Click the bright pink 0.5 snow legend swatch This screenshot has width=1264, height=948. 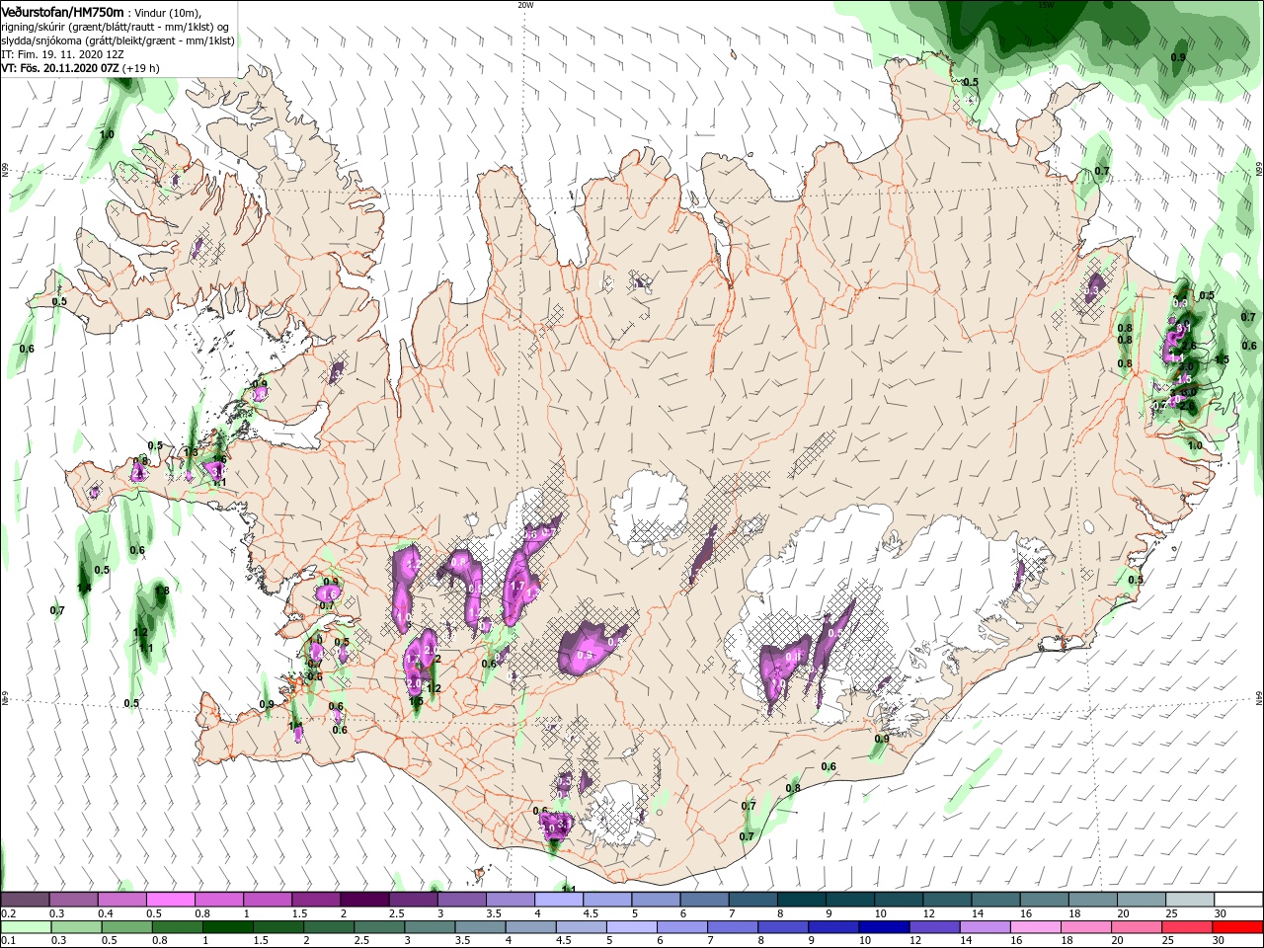pos(170,900)
